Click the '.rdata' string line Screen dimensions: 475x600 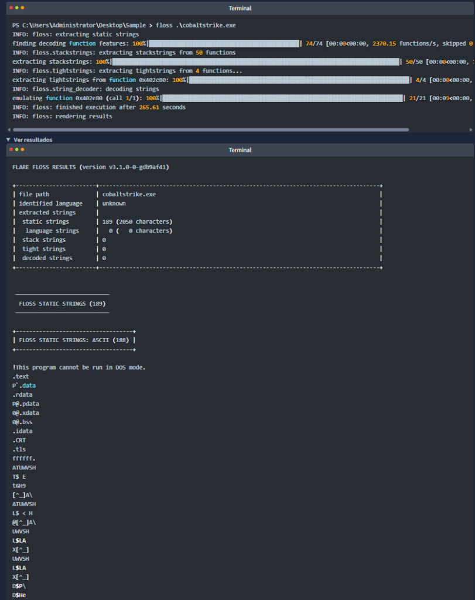point(23,395)
